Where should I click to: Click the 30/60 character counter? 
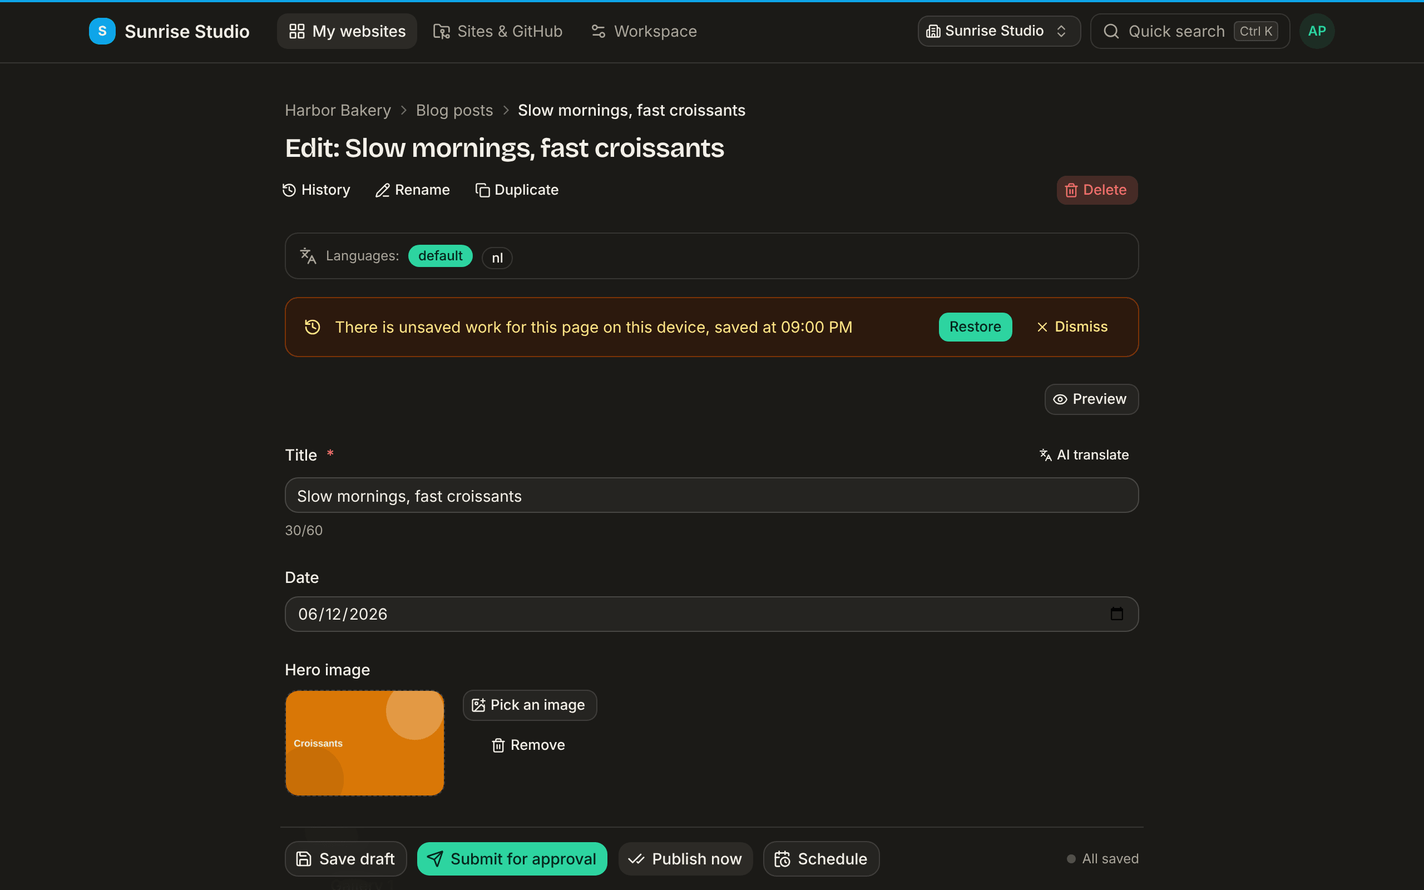(x=304, y=530)
